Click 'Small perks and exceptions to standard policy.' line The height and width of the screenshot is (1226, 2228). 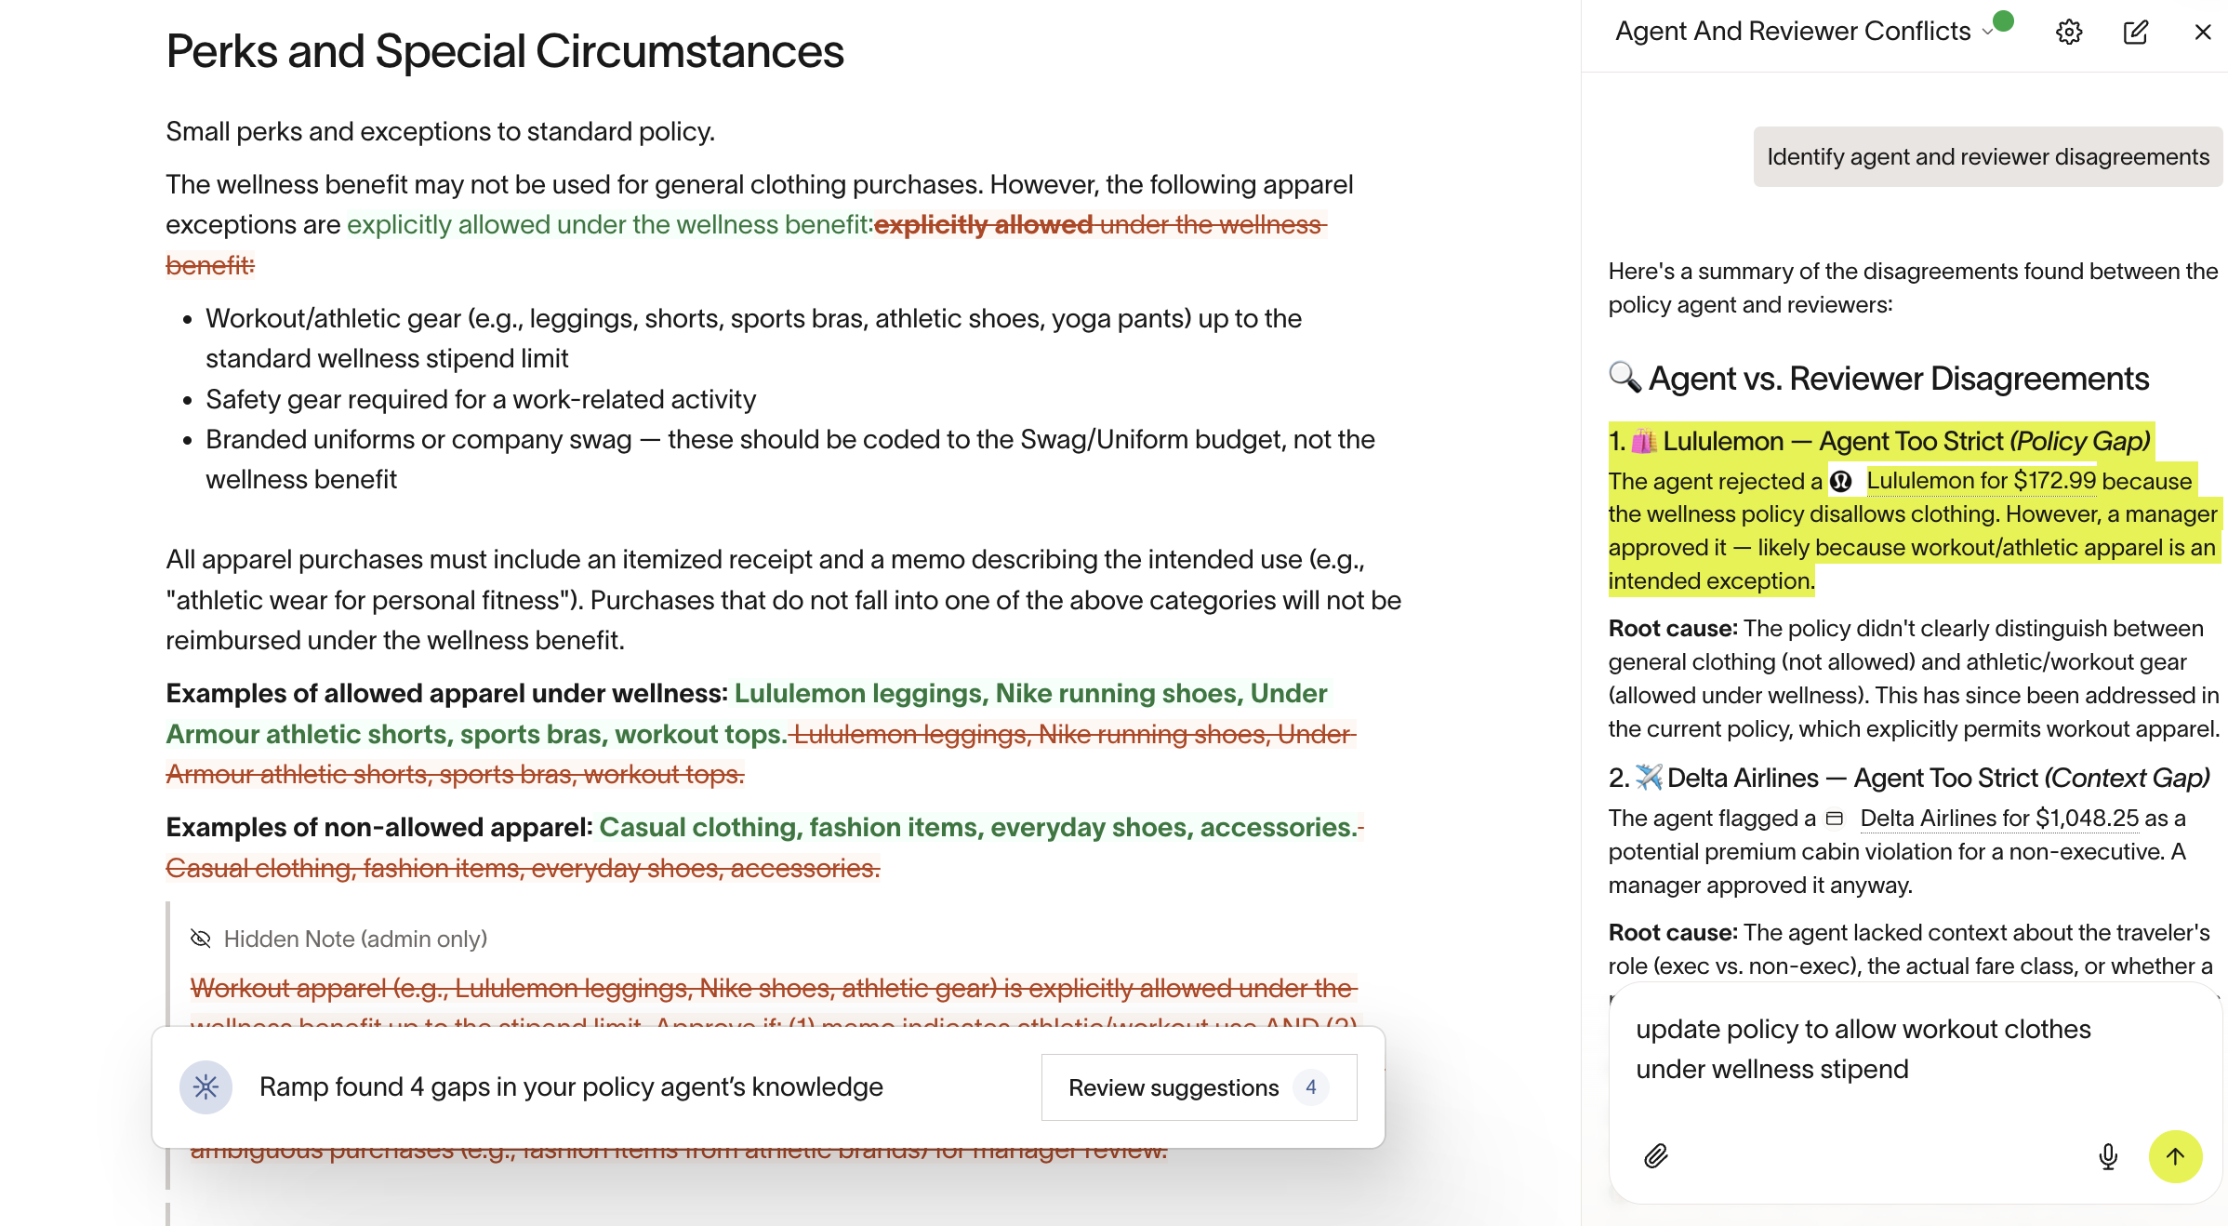(440, 131)
